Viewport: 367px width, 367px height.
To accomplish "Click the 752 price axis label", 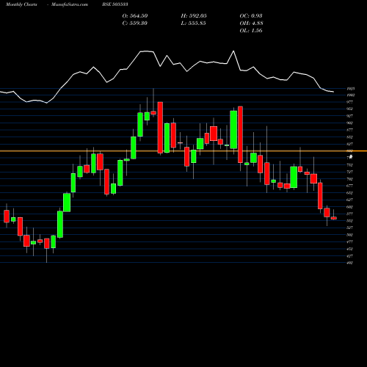I will click(350, 165).
